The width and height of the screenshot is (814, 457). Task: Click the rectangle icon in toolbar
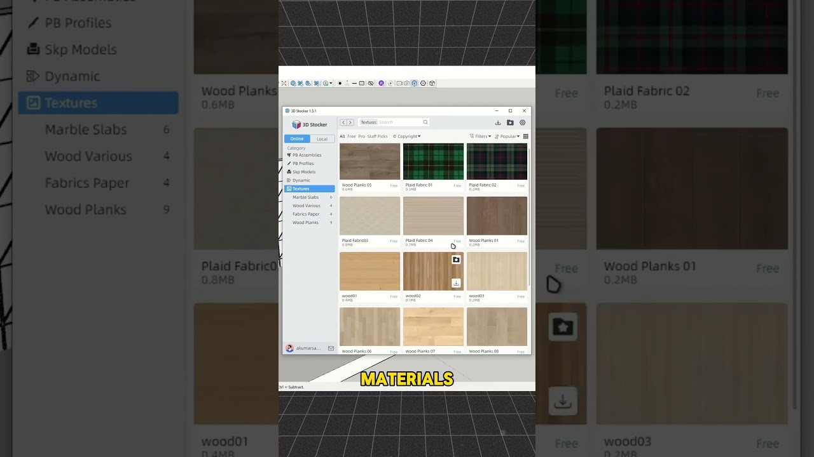362,83
